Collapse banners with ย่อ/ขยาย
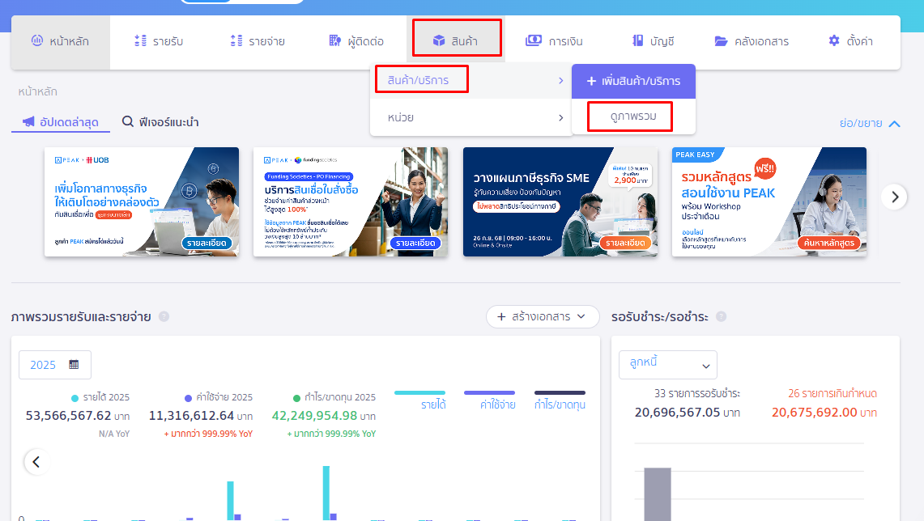This screenshot has height=521, width=924. point(870,124)
